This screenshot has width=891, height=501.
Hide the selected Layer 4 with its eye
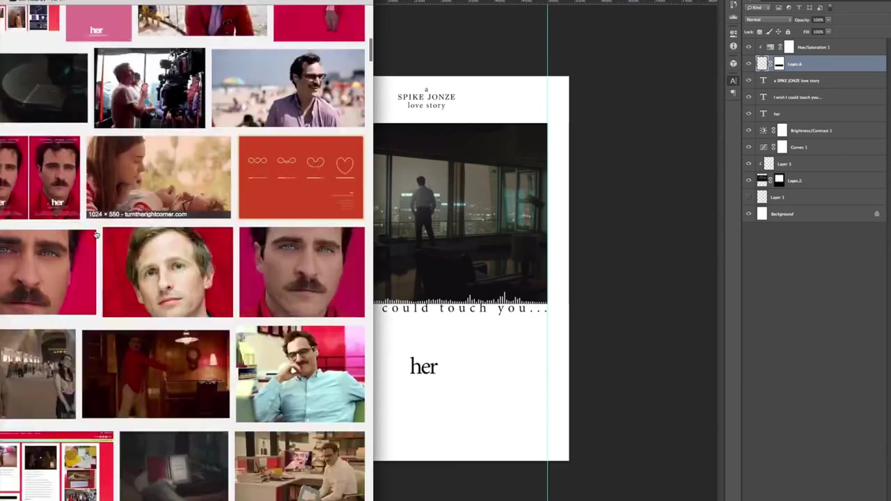[748, 63]
